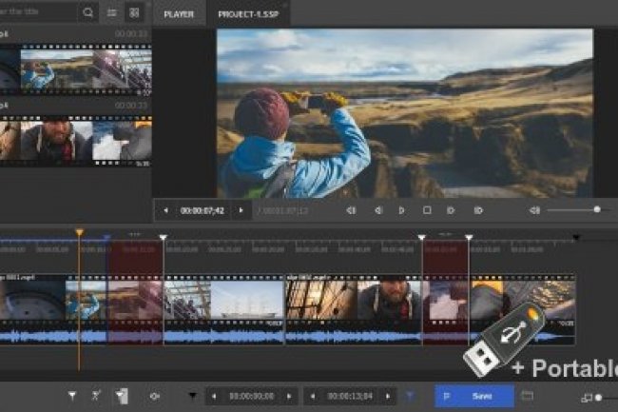
Task: Step forward one frame in player
Action: pos(452,210)
